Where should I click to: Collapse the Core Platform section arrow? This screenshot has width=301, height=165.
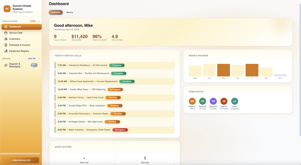point(39,21)
